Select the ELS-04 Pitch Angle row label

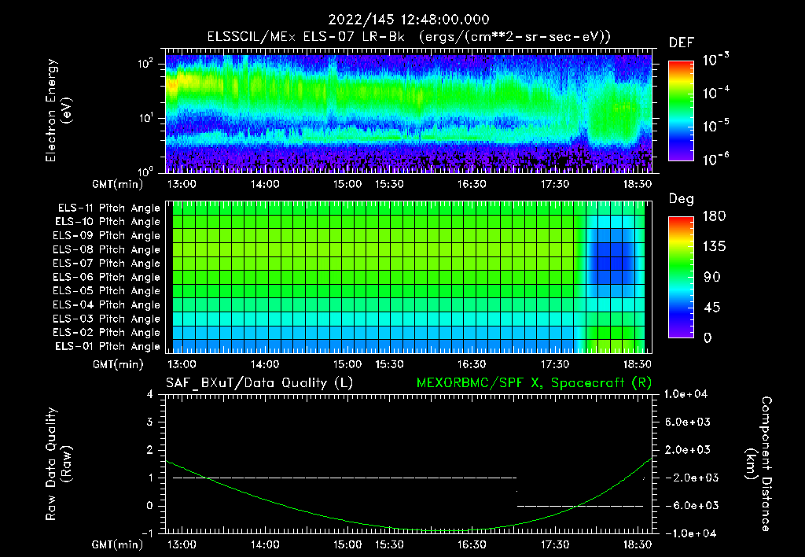point(106,305)
